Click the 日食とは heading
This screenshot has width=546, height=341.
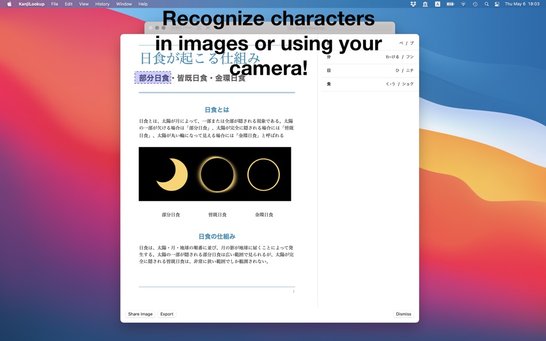click(217, 110)
